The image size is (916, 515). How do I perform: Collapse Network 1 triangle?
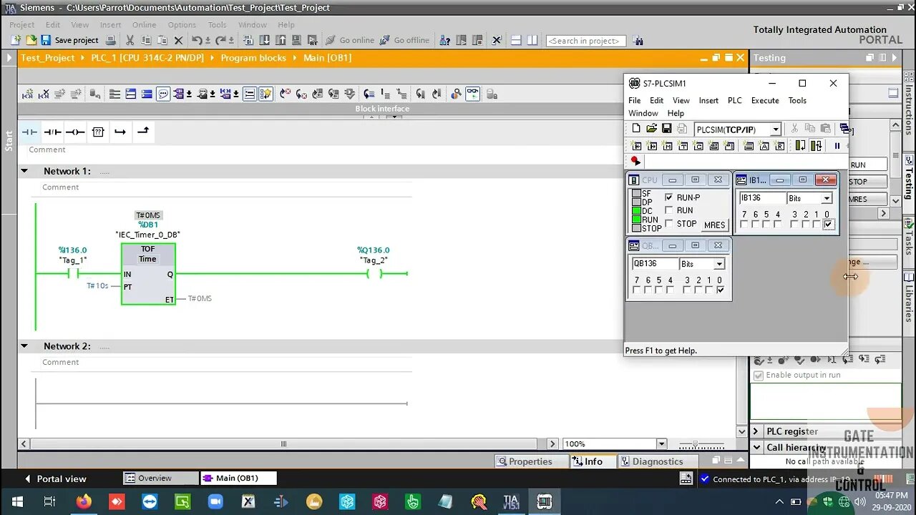24,171
